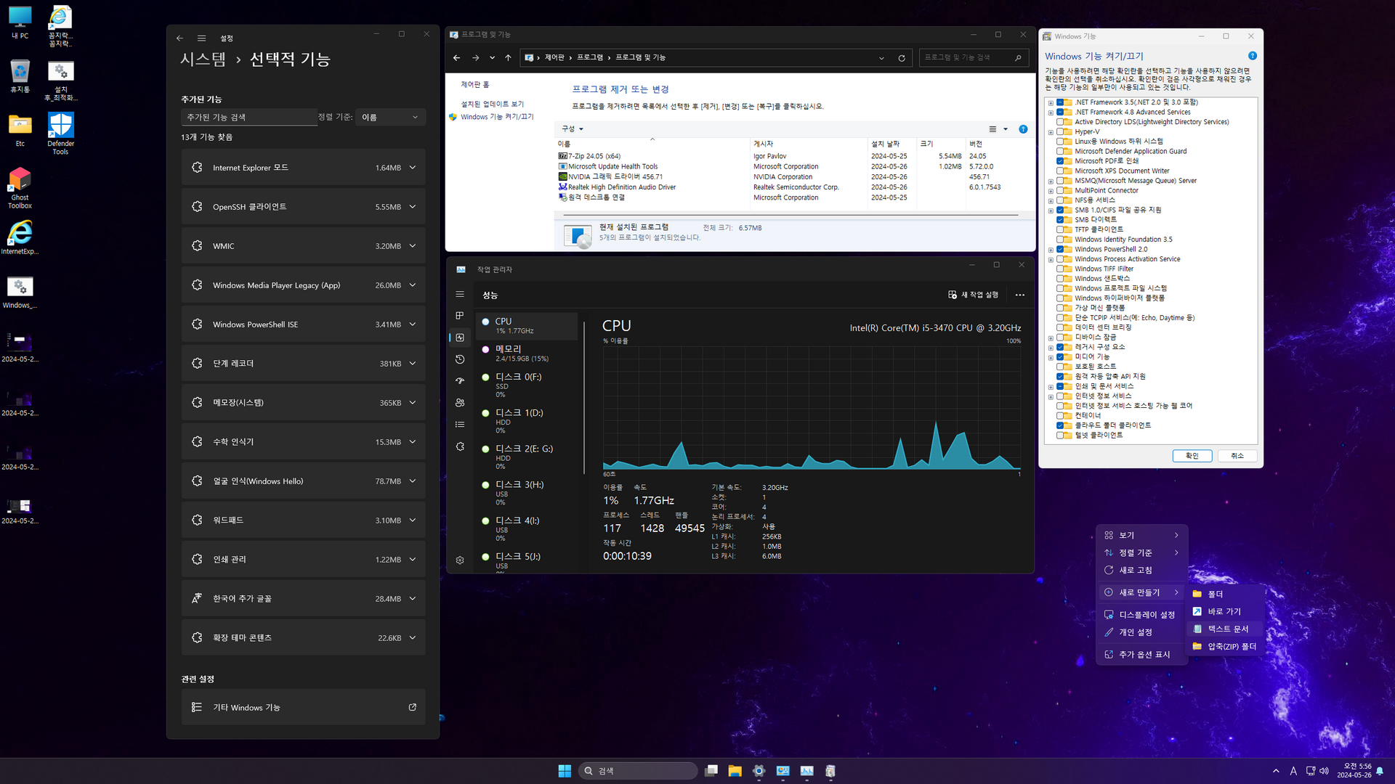Image resolution: width=1395 pixels, height=784 pixels.
Task: Open App history icon in Task Manager
Action: pos(459,359)
